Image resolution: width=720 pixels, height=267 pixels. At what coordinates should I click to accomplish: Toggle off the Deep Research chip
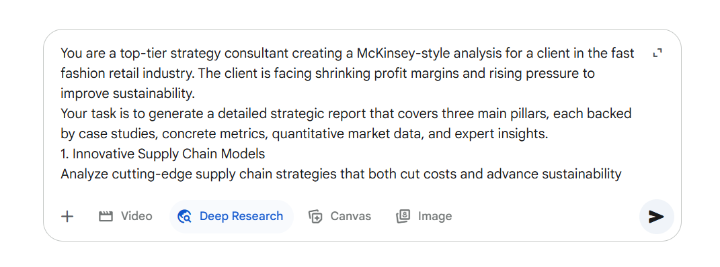coord(231,217)
